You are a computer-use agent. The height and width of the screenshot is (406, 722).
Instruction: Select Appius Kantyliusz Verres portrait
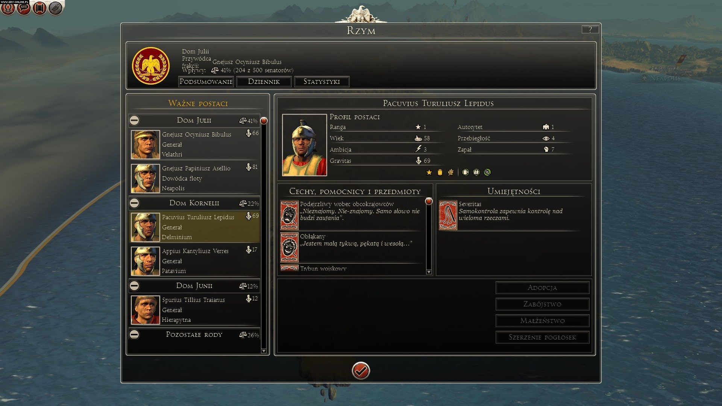(145, 261)
